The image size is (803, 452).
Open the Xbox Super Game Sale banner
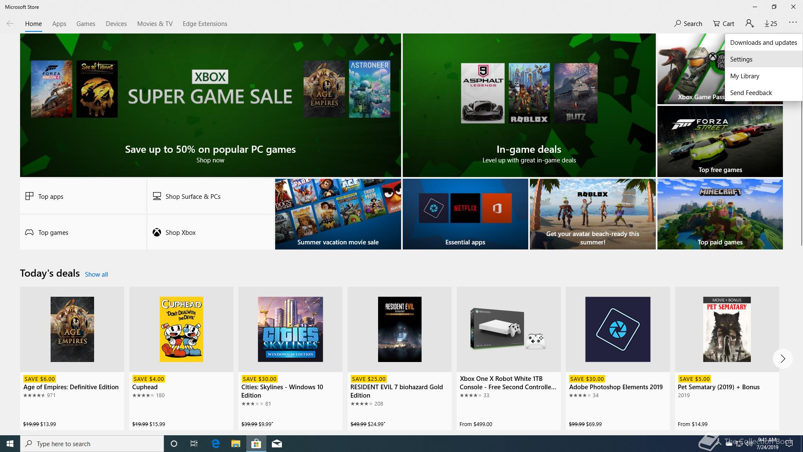(x=210, y=105)
